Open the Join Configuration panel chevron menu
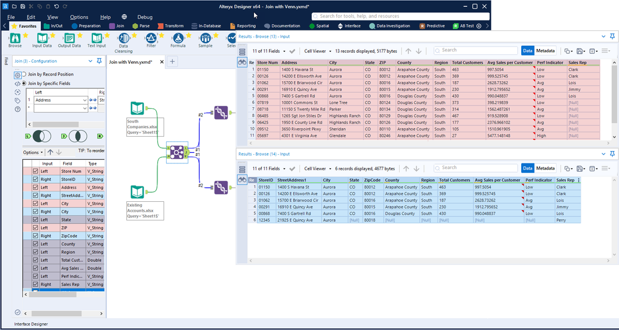Image resolution: width=619 pixels, height=330 pixels. click(90, 61)
